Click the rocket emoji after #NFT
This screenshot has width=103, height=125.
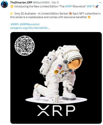tap(97, 6)
